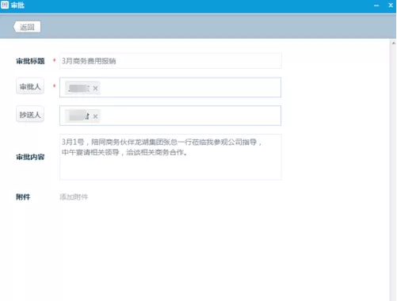Image resolution: width=397 pixels, height=301 pixels.
Task: Remove the 抄送人 tag with its ×
Action: 95,116
